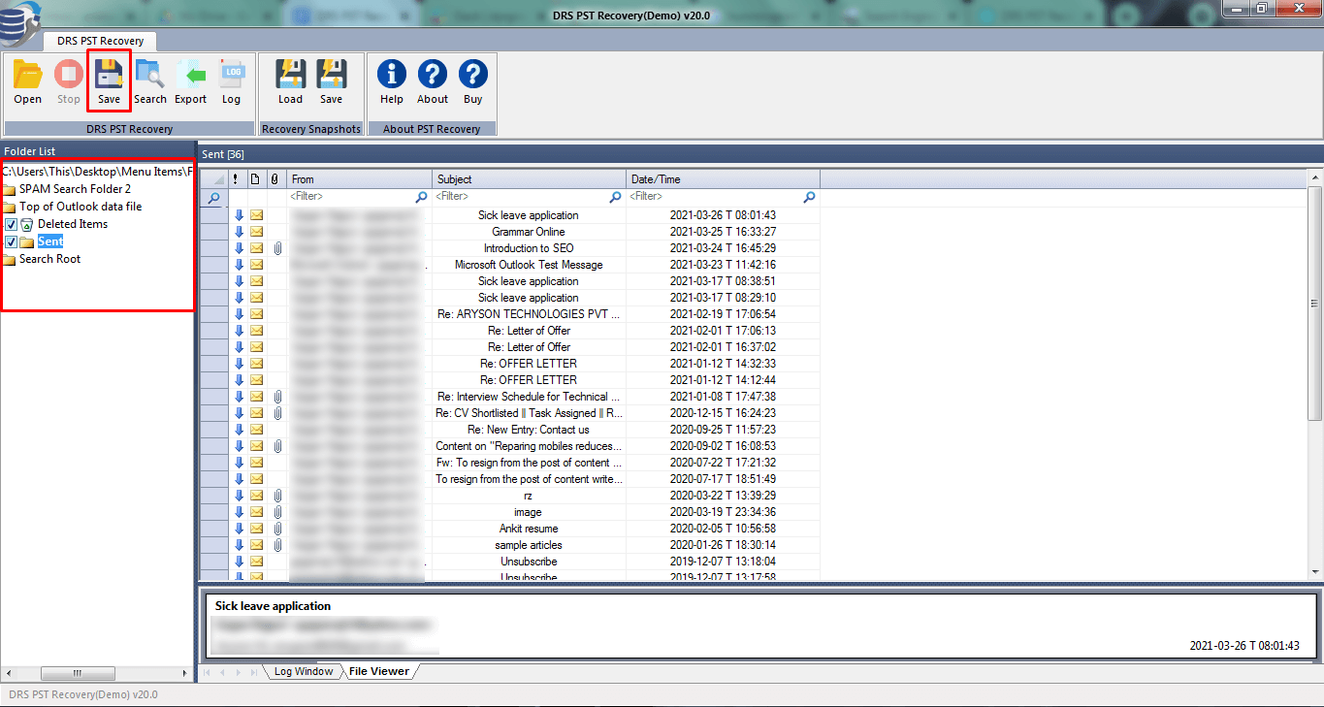Image resolution: width=1324 pixels, height=707 pixels.
Task: Select the Search Root folder
Action: tap(49, 259)
